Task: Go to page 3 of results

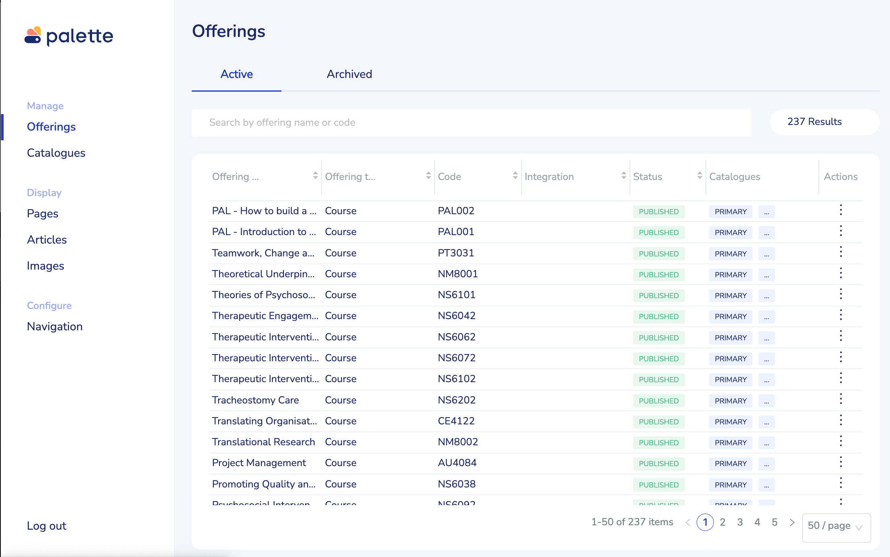Action: coord(740,522)
